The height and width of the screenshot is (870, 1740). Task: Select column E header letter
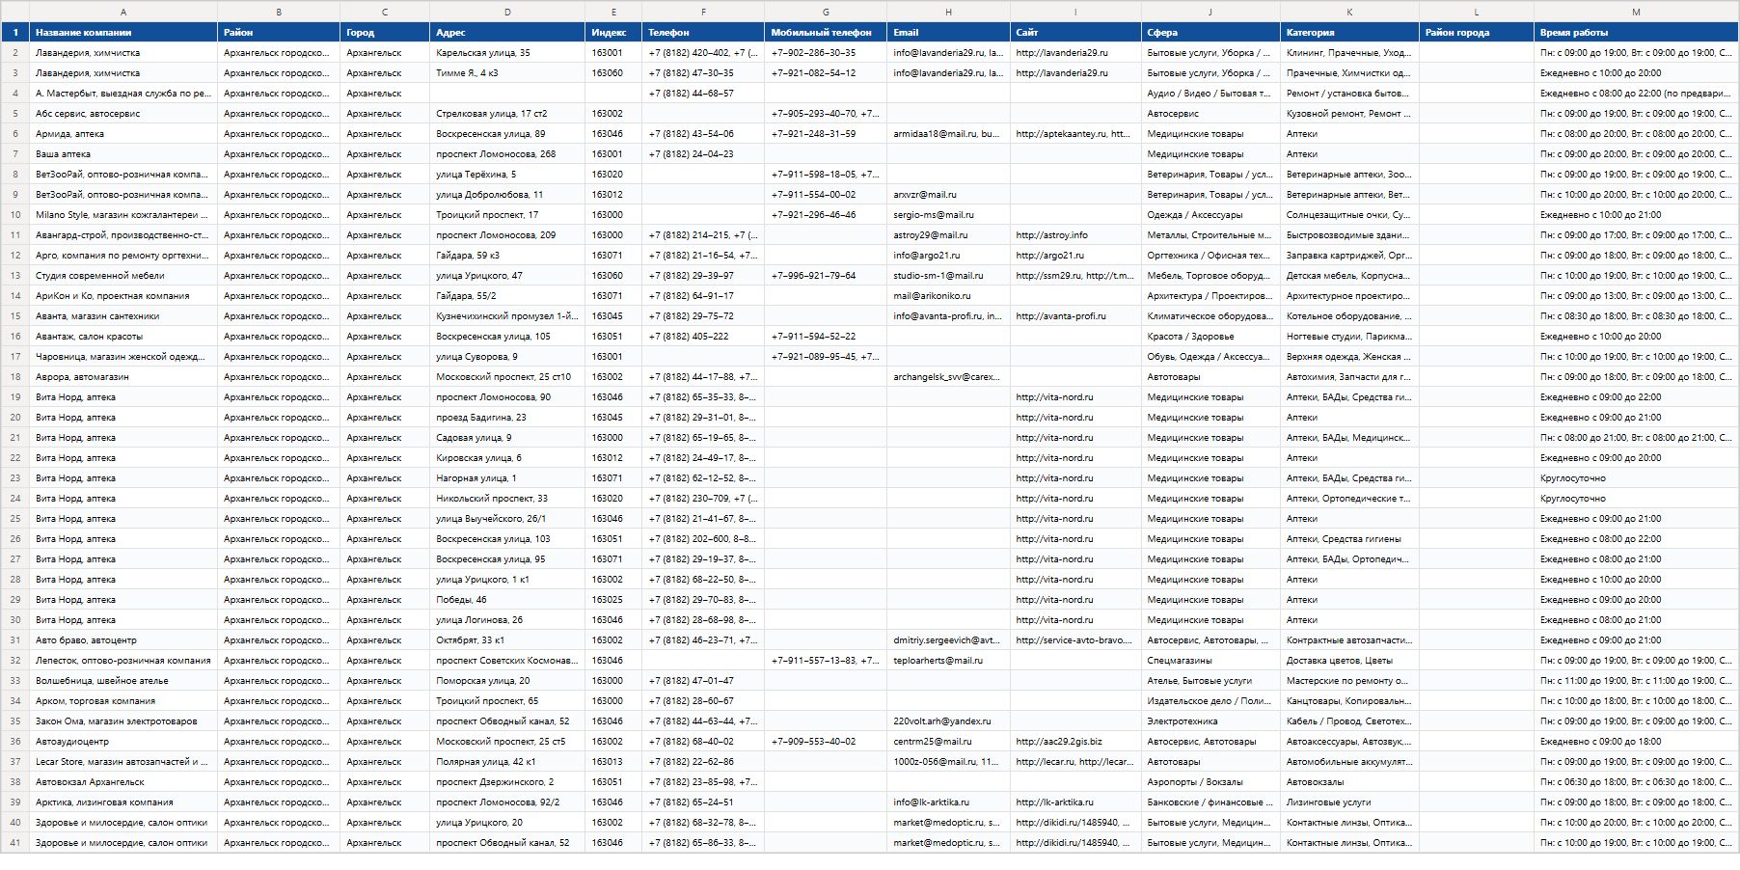pos(613,12)
